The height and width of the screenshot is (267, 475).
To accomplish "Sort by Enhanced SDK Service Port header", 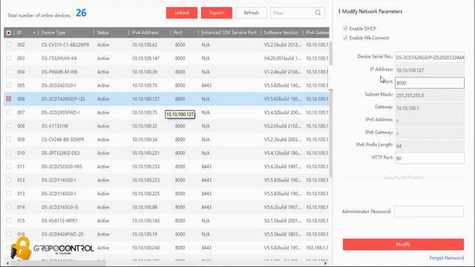I will pos(229,33).
